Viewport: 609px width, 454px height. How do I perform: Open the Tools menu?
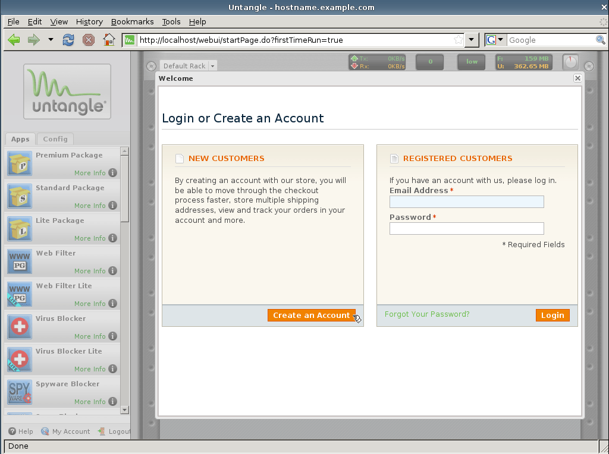tap(171, 22)
